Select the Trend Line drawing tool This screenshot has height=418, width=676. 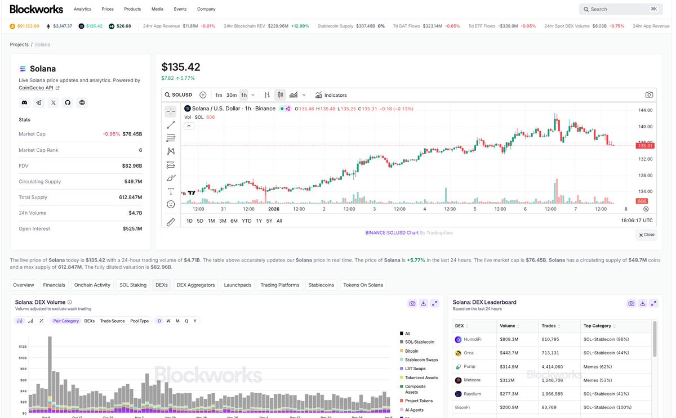pos(171,124)
